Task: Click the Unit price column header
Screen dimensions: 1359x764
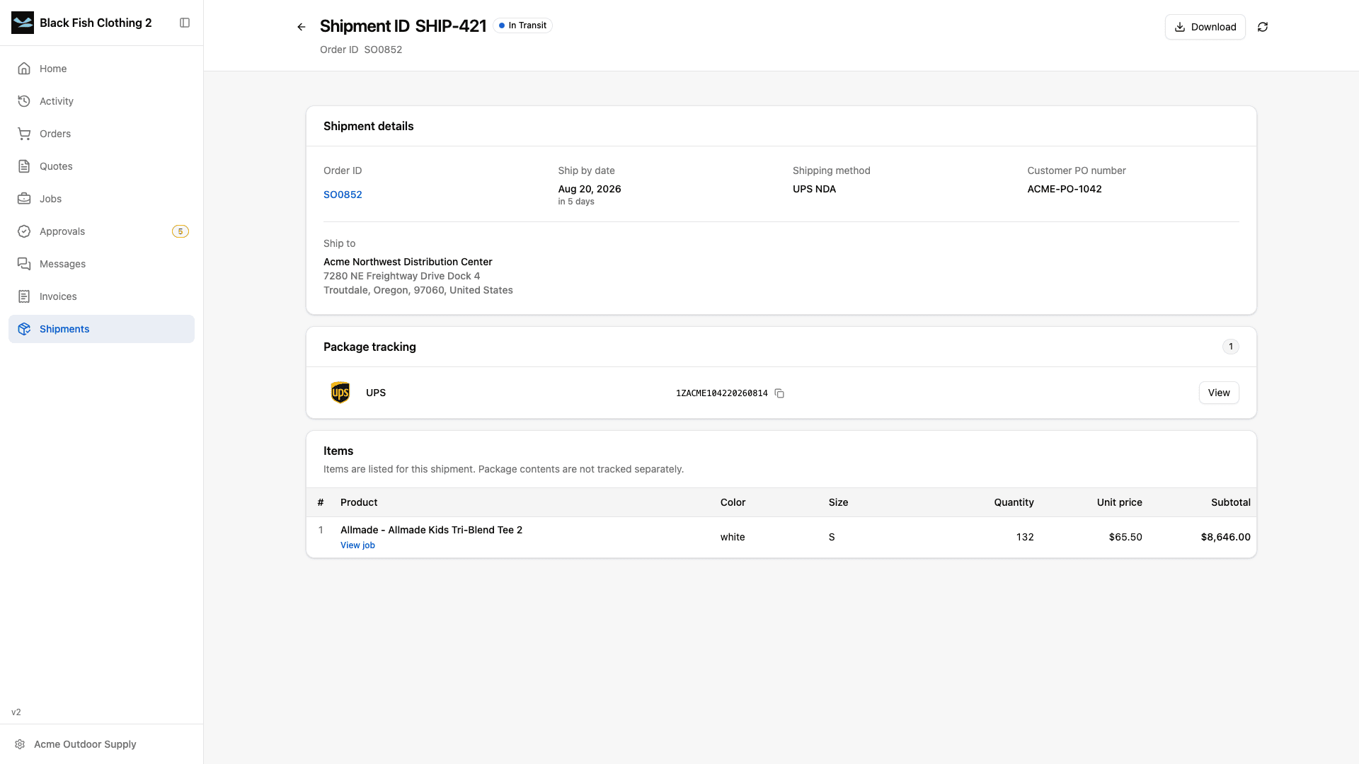Action: (1119, 502)
